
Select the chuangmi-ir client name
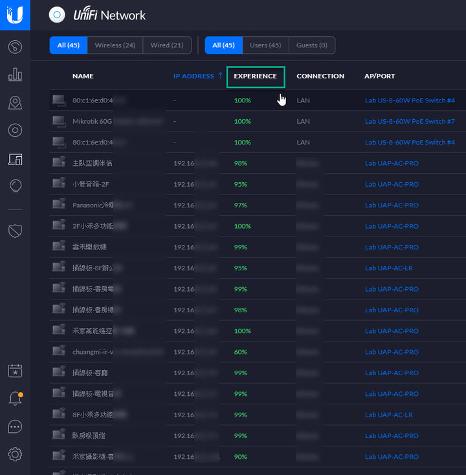93,352
